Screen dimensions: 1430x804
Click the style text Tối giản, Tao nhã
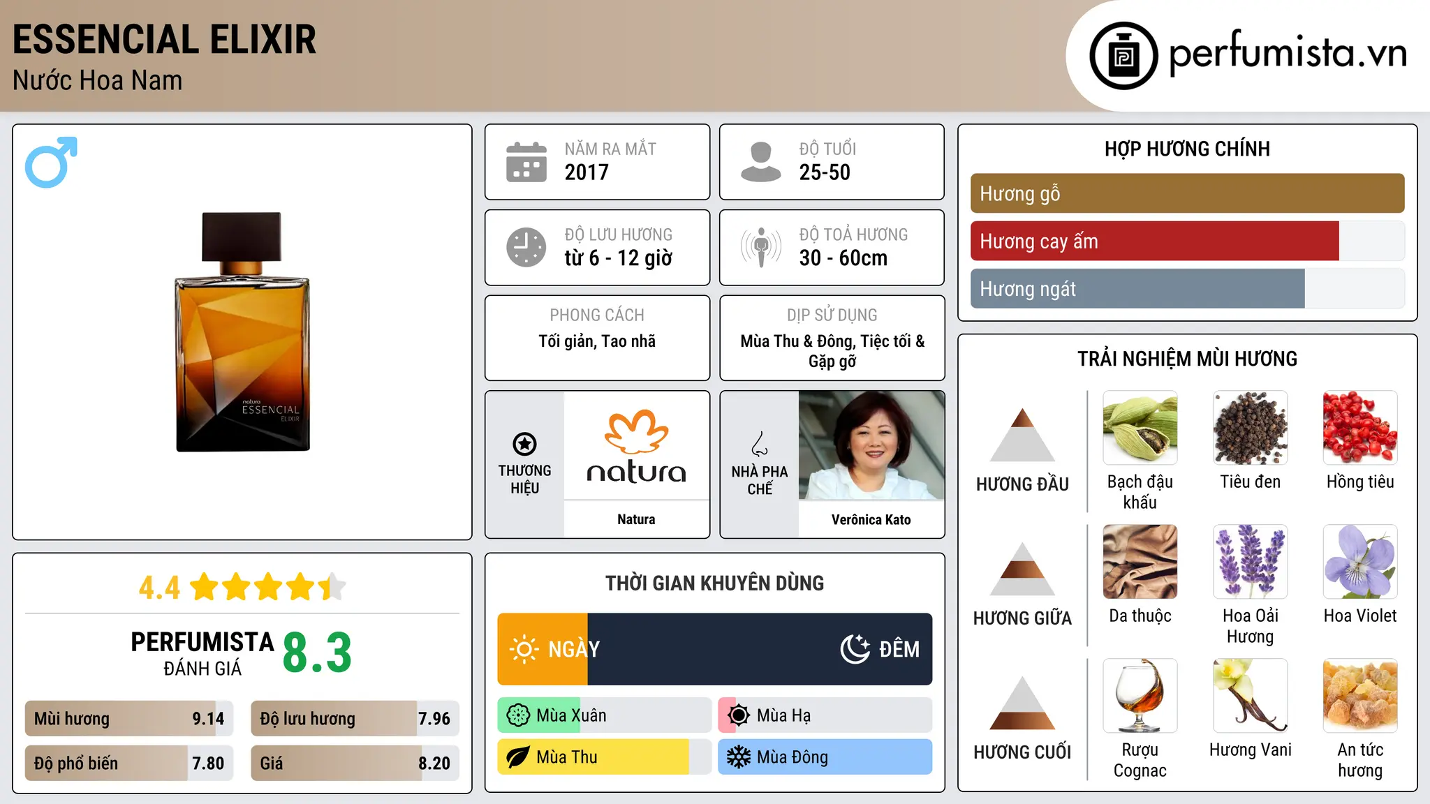click(597, 341)
